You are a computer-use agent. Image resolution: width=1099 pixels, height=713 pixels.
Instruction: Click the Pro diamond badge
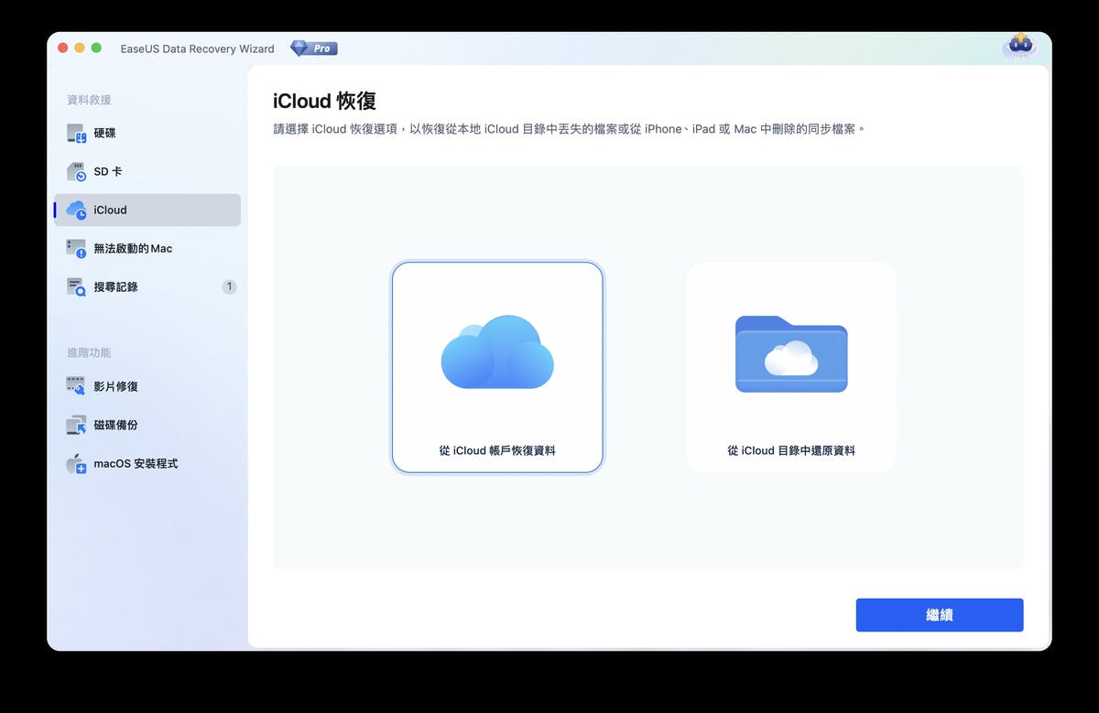coord(313,49)
